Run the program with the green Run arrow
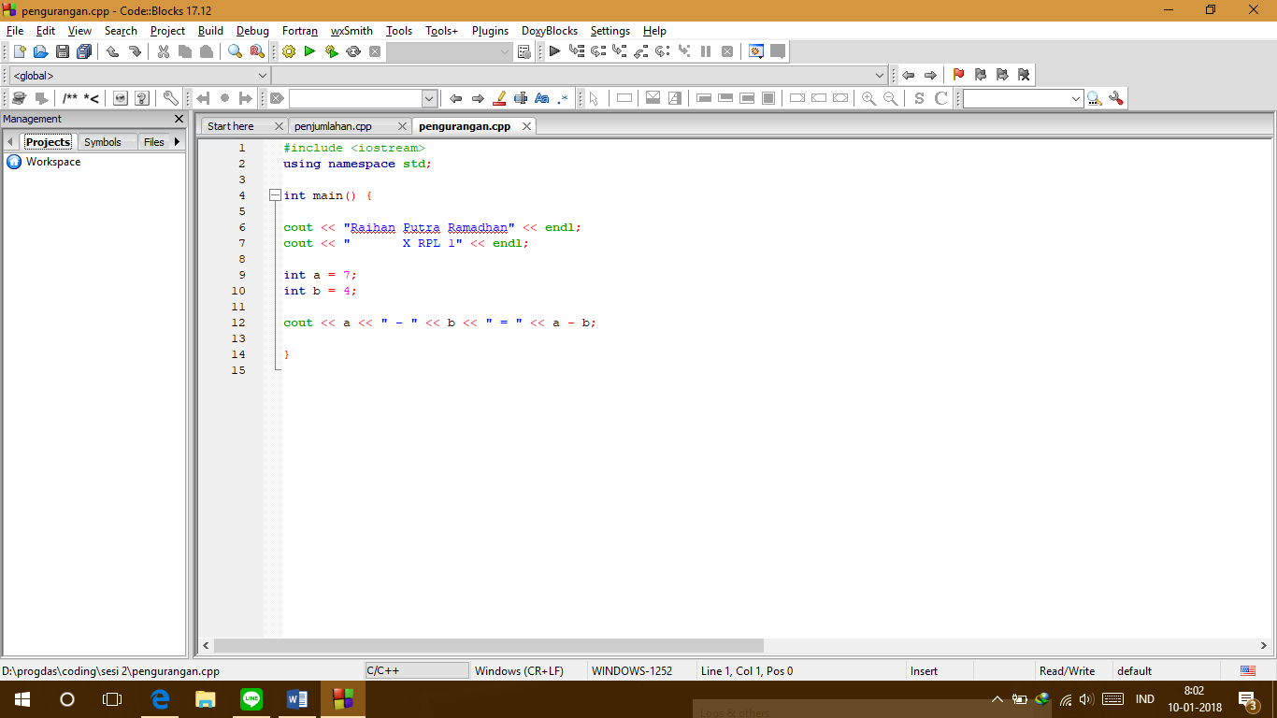The image size is (1277, 718). pyautogui.click(x=309, y=51)
